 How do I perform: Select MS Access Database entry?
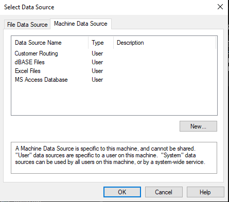tap(41, 80)
